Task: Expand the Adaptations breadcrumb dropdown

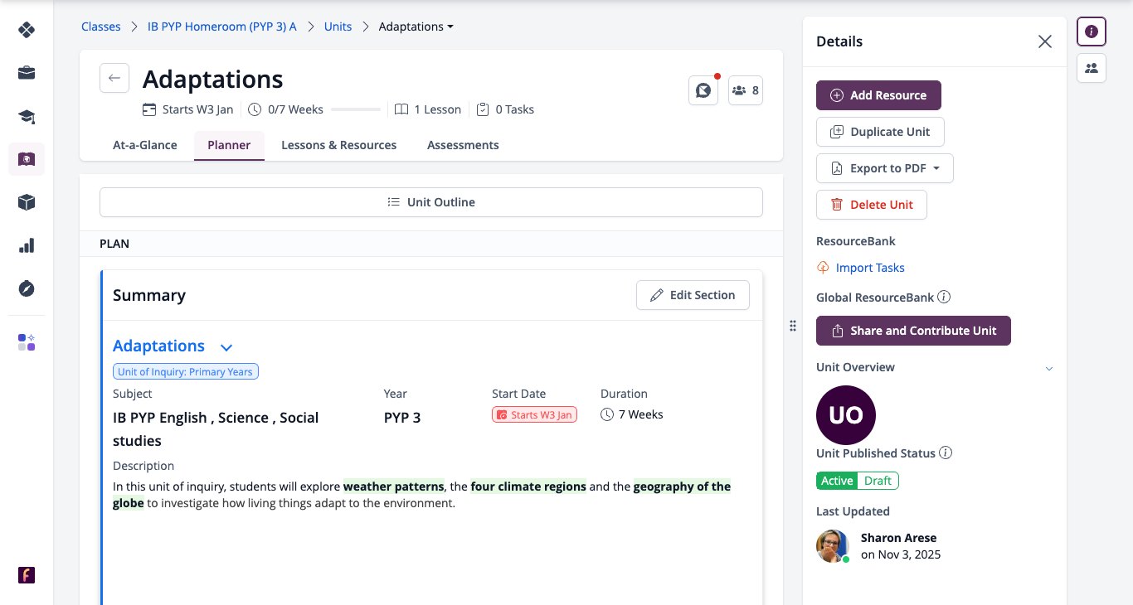Action: coord(416,27)
